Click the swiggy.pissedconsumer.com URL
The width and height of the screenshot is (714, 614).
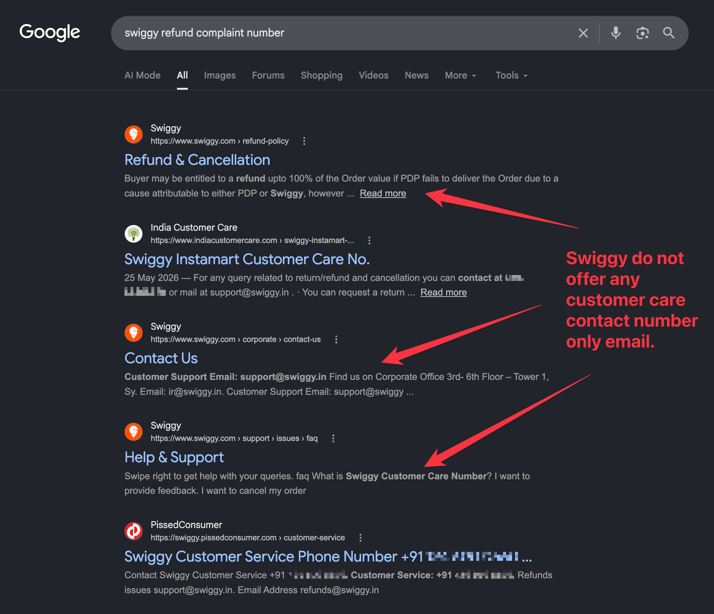click(247, 538)
